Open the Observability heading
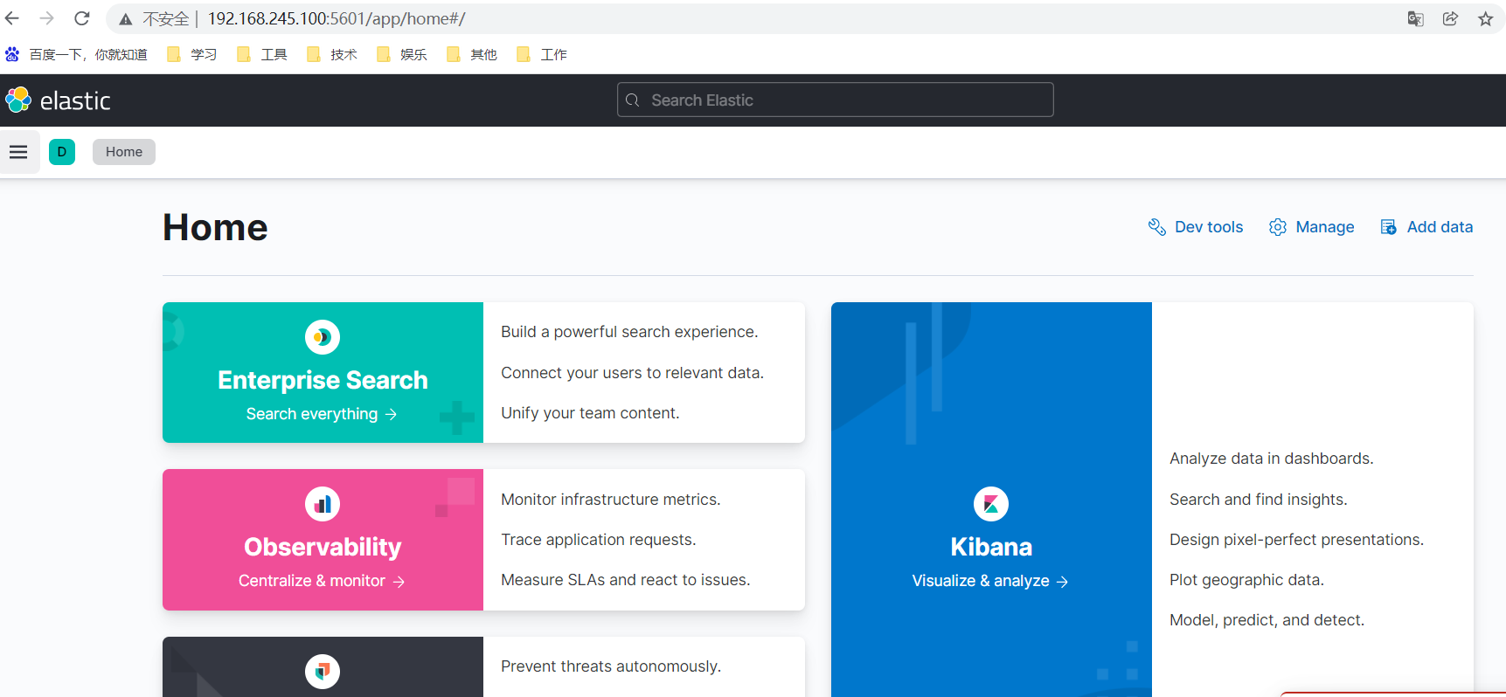Viewport: 1506px width, 697px height. (x=323, y=547)
